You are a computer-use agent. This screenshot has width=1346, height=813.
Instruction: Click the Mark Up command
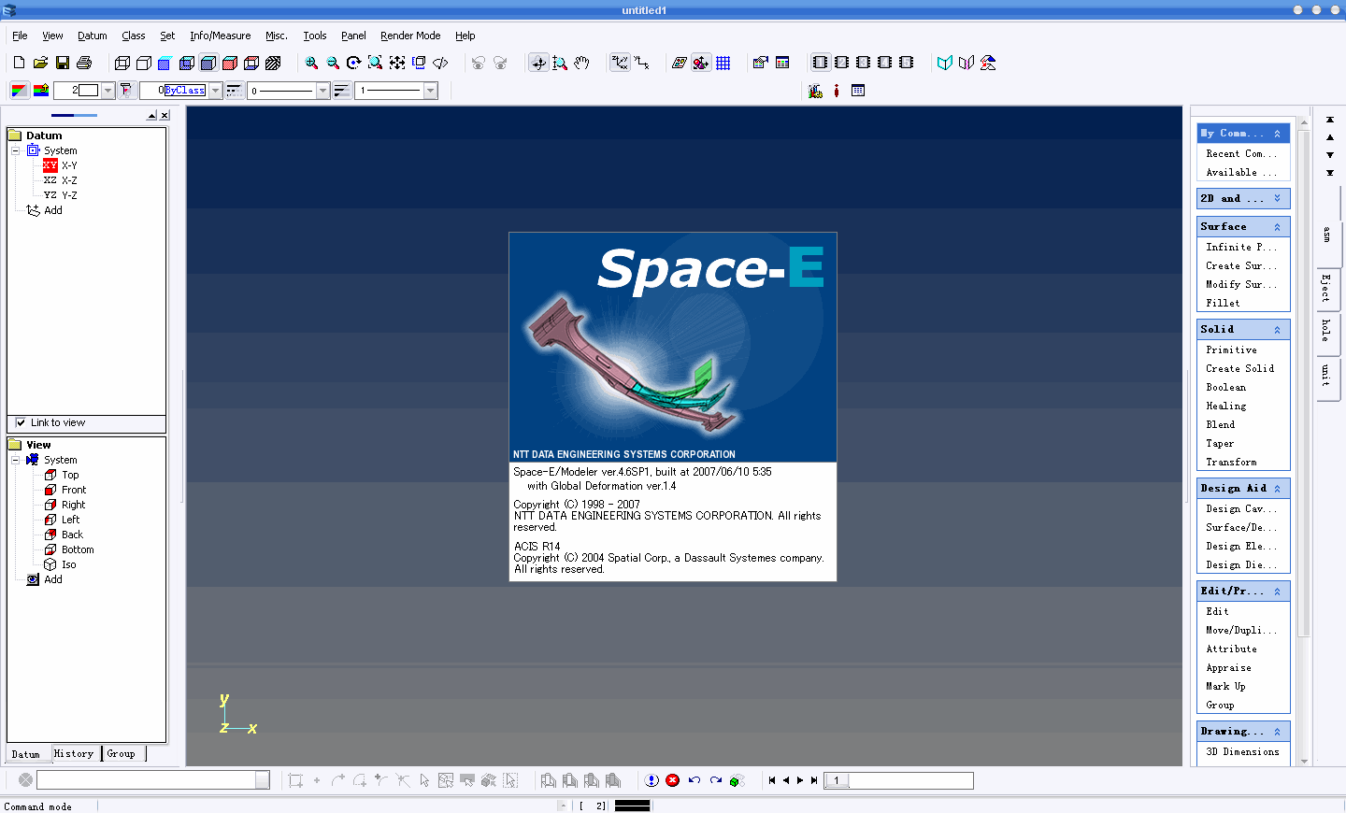(1225, 686)
